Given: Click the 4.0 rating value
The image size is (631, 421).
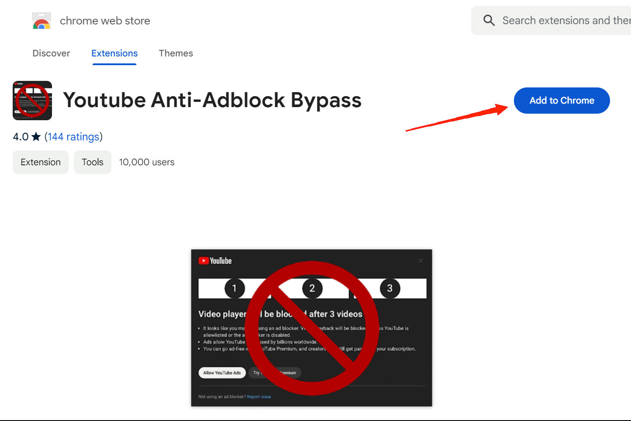Looking at the screenshot, I should click(21, 137).
